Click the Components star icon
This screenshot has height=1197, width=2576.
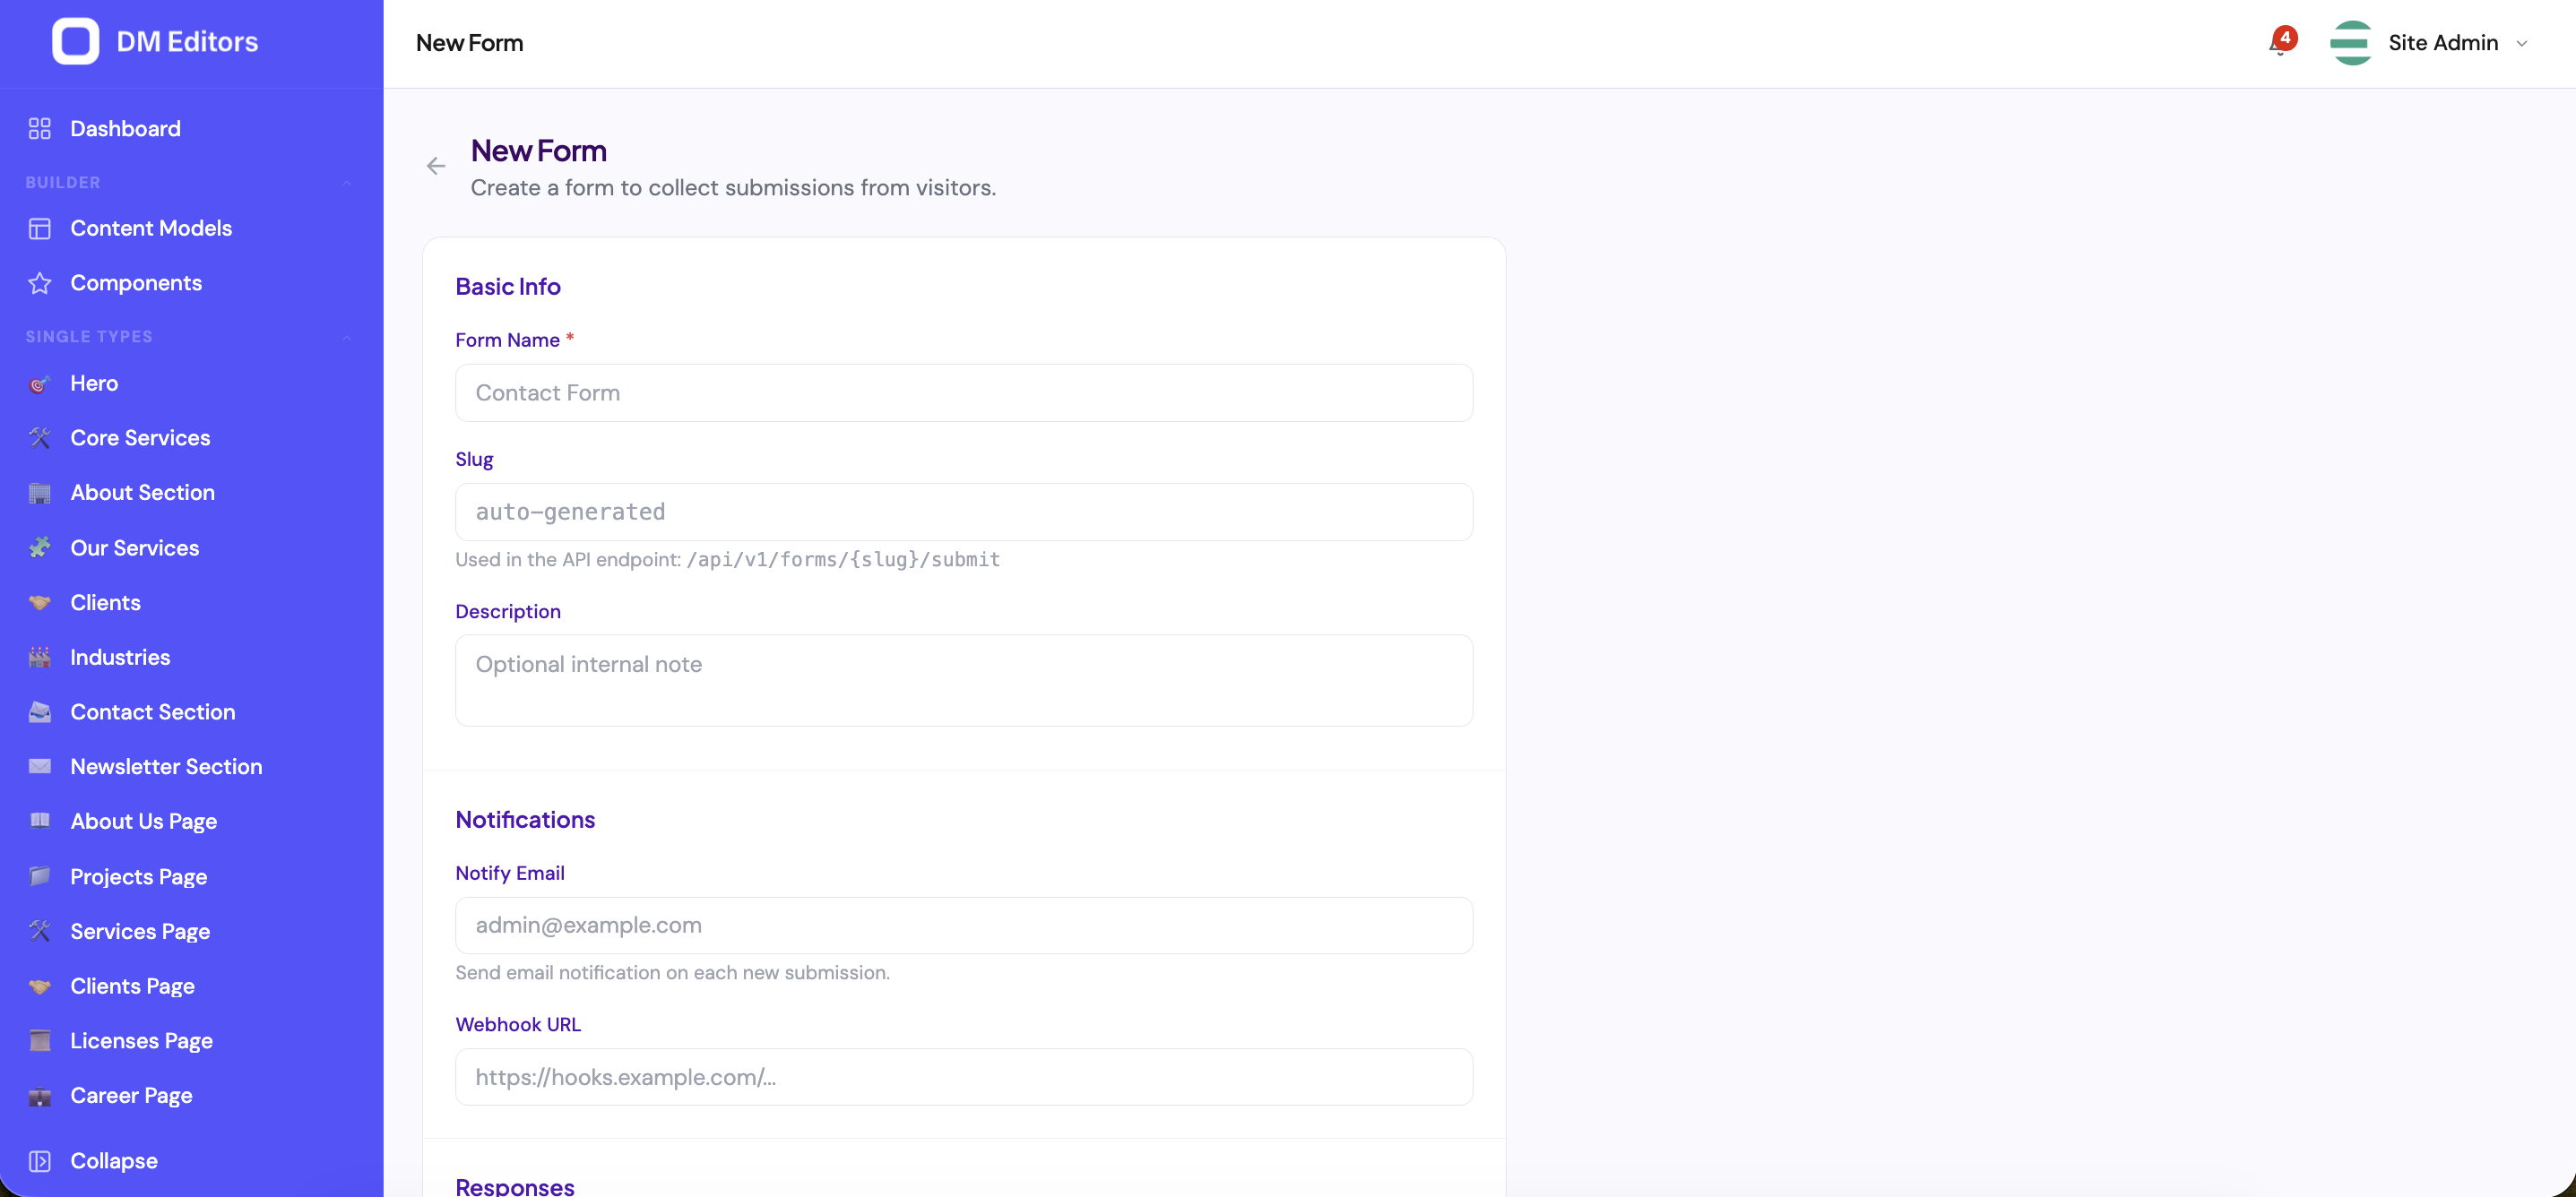[x=39, y=283]
